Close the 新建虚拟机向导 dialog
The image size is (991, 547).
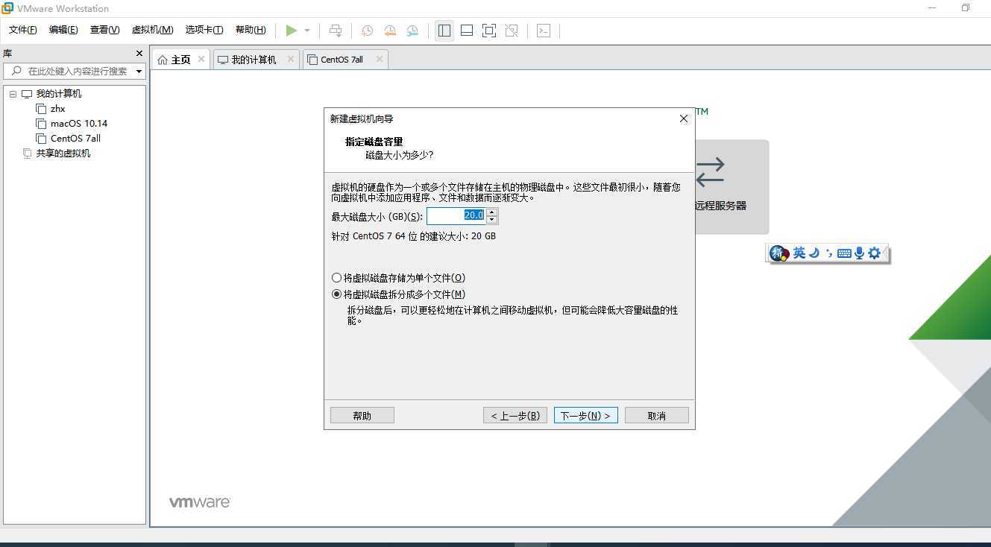[x=684, y=119]
